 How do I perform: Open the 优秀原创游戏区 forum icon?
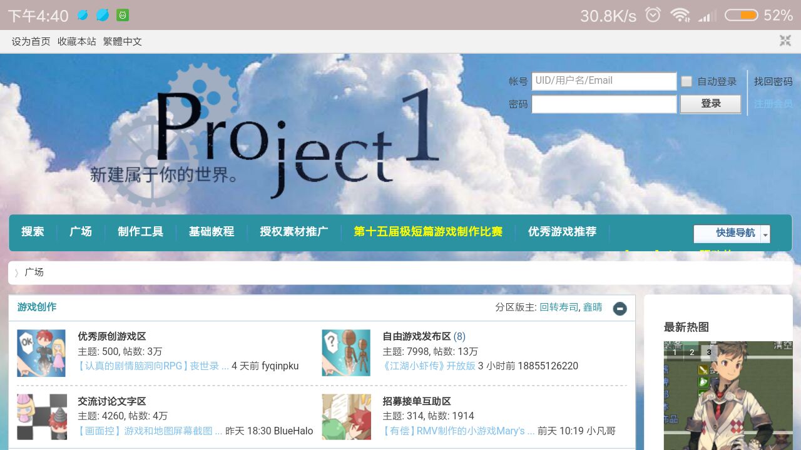pyautogui.click(x=41, y=353)
